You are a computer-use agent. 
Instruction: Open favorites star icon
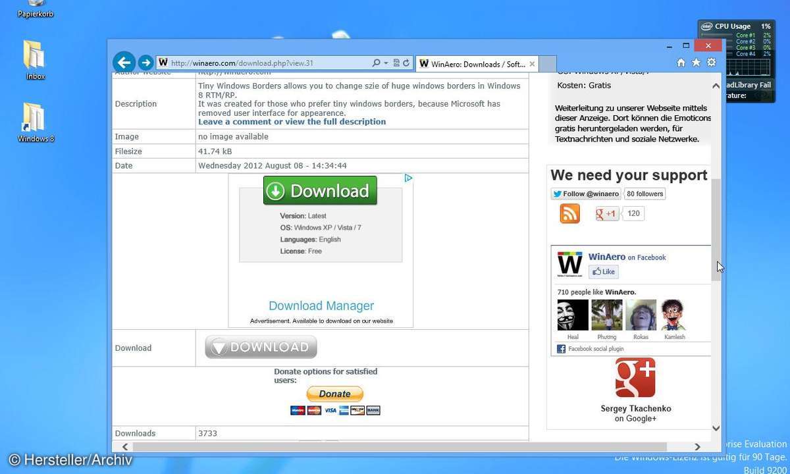pos(697,63)
